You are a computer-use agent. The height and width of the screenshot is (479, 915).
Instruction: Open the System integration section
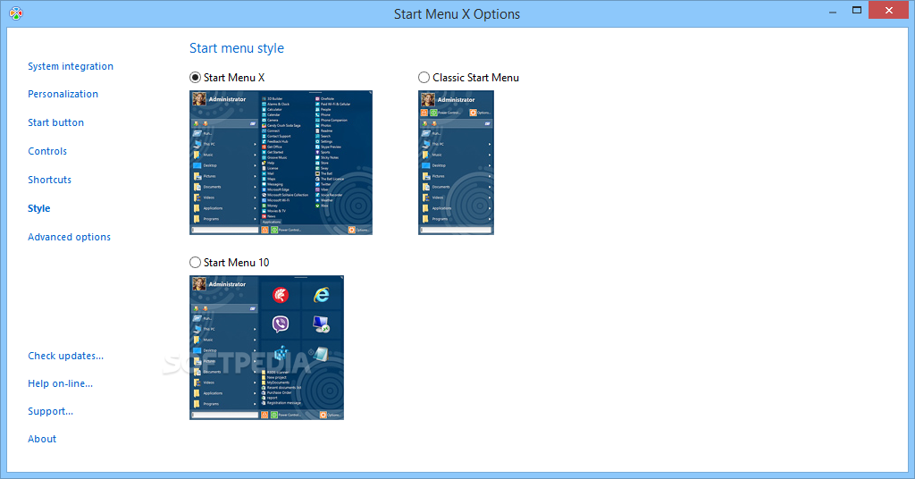pos(71,66)
